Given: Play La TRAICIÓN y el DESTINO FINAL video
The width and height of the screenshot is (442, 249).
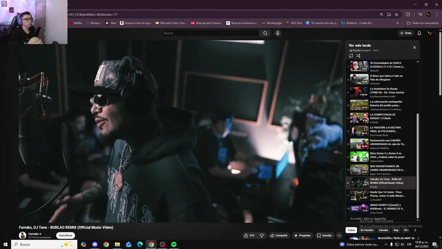Looking at the screenshot, I should 381,131.
